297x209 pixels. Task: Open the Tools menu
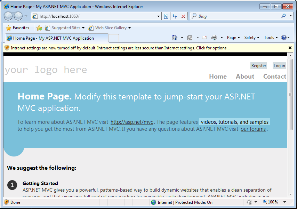271,38
